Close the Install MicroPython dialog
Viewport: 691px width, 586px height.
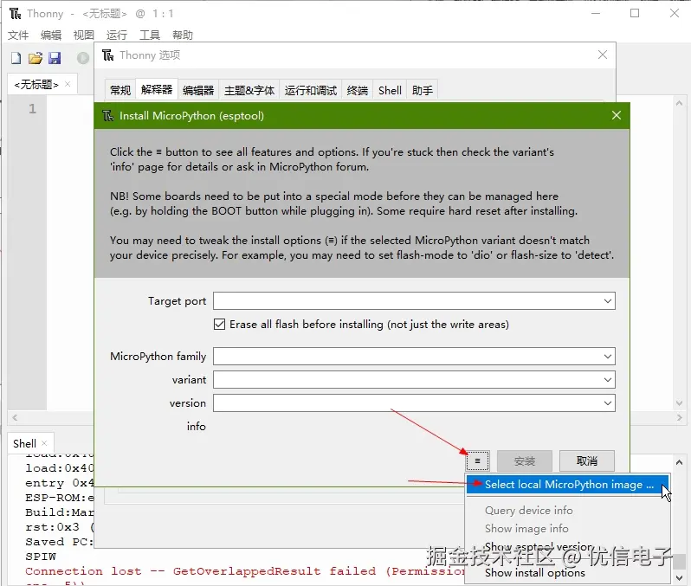click(x=616, y=115)
